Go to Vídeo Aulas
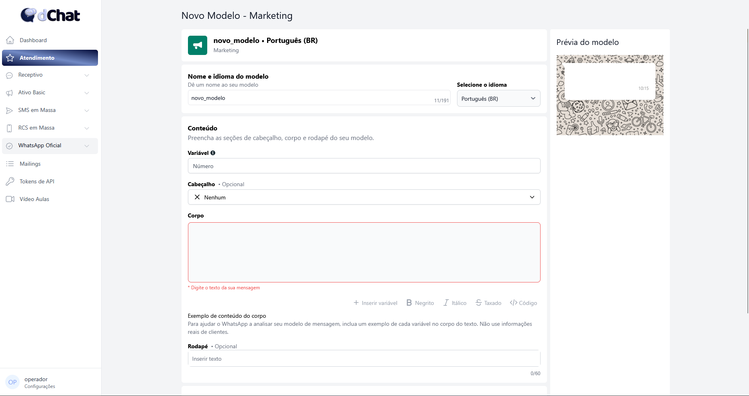Screen dimensions: 749x396 [x=34, y=199]
